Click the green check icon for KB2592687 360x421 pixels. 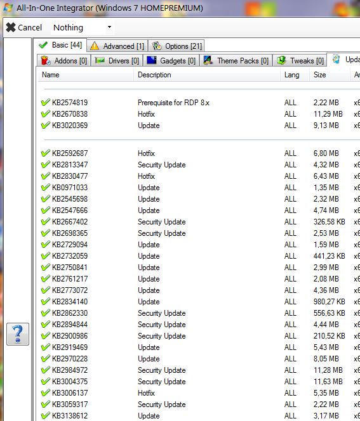46,153
